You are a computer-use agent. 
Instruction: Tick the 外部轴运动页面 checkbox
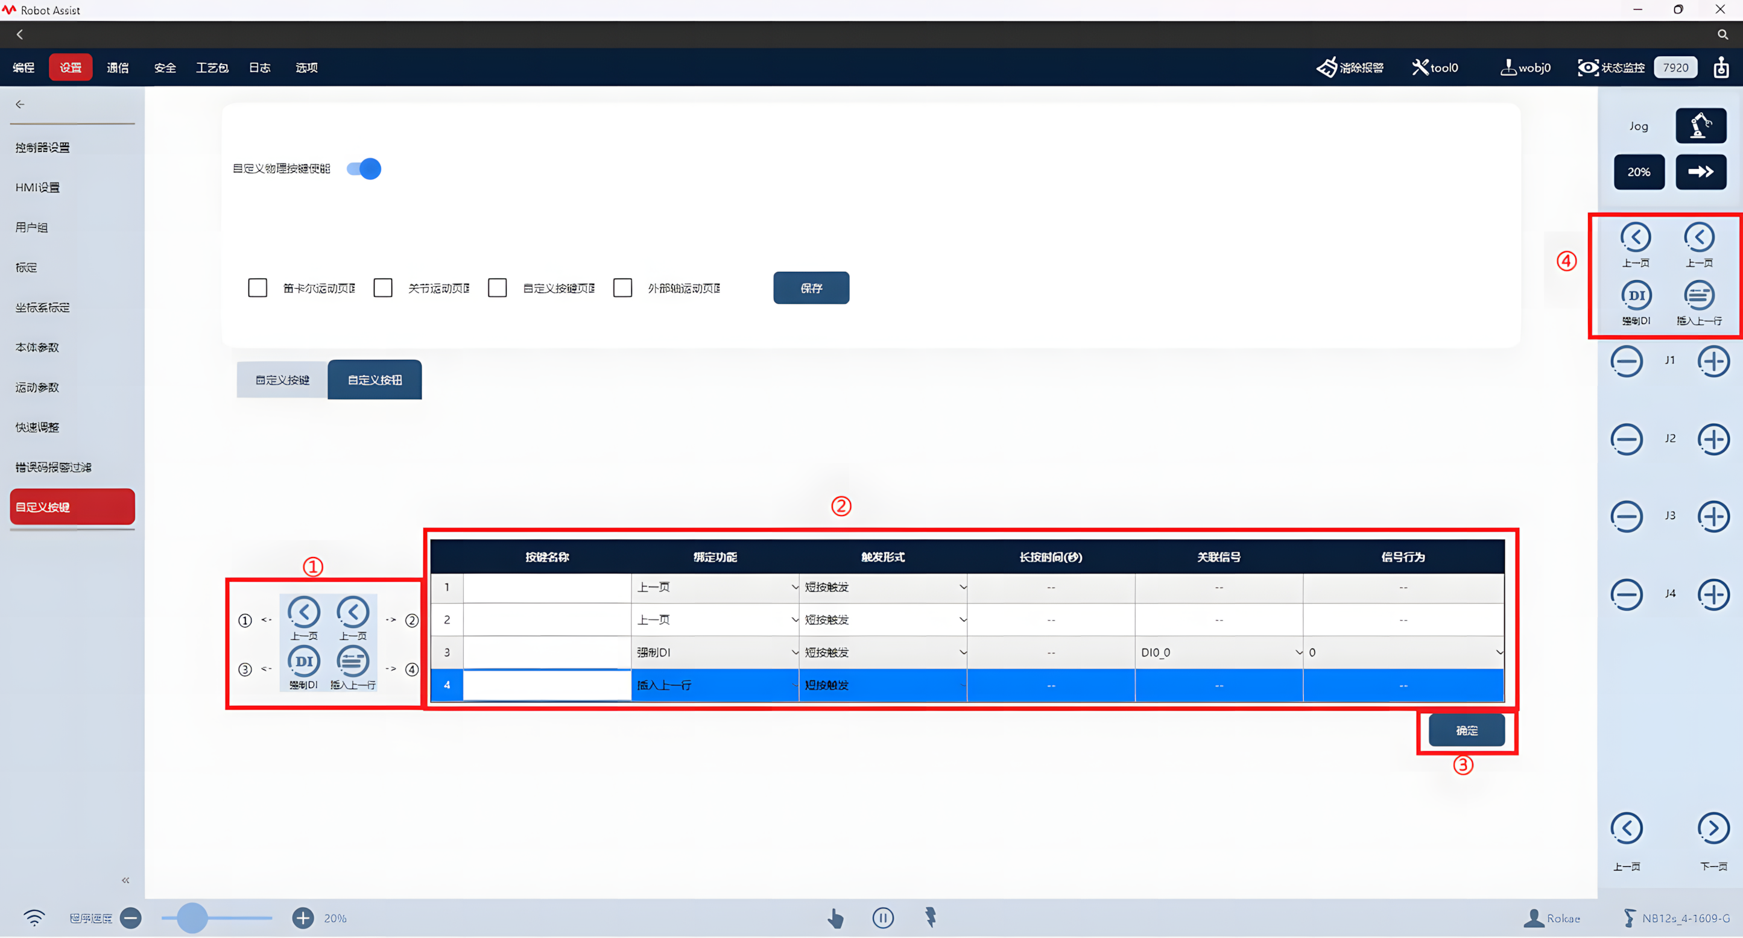(x=622, y=288)
